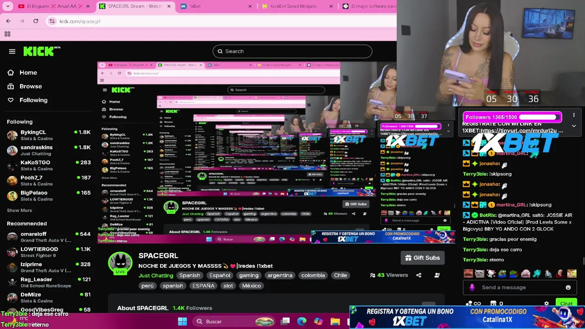Select the argentina tag
Viewport: 585px width, 329px height.
[x=280, y=276]
